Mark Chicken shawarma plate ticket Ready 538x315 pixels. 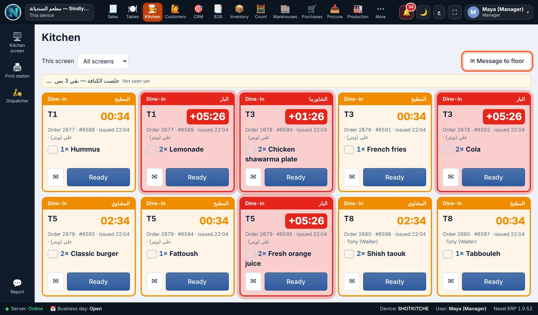coord(296,177)
